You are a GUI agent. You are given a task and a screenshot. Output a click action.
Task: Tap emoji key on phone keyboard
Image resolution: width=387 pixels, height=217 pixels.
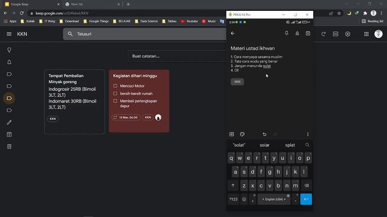(x=244, y=200)
